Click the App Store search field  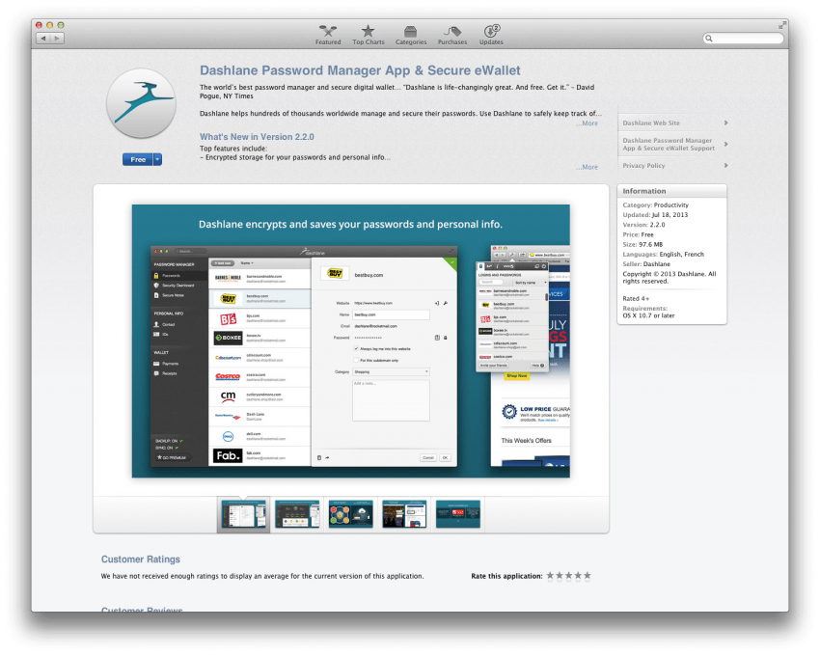pos(743,39)
